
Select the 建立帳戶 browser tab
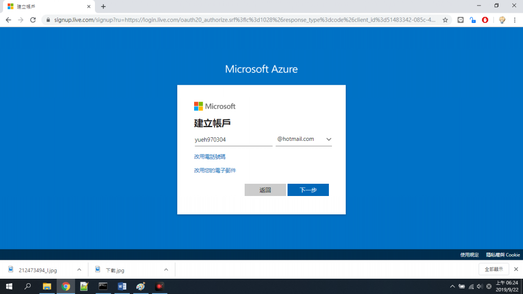coord(49,7)
